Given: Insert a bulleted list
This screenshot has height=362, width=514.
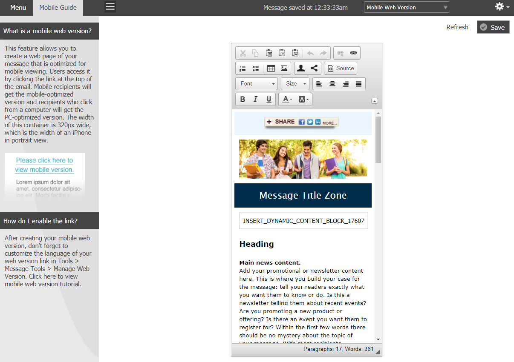Looking at the screenshot, I should click(x=256, y=68).
